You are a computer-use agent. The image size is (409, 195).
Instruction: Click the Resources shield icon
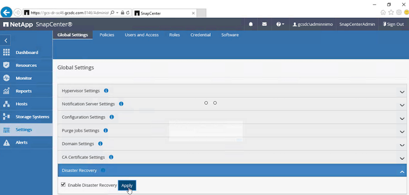(x=6, y=65)
